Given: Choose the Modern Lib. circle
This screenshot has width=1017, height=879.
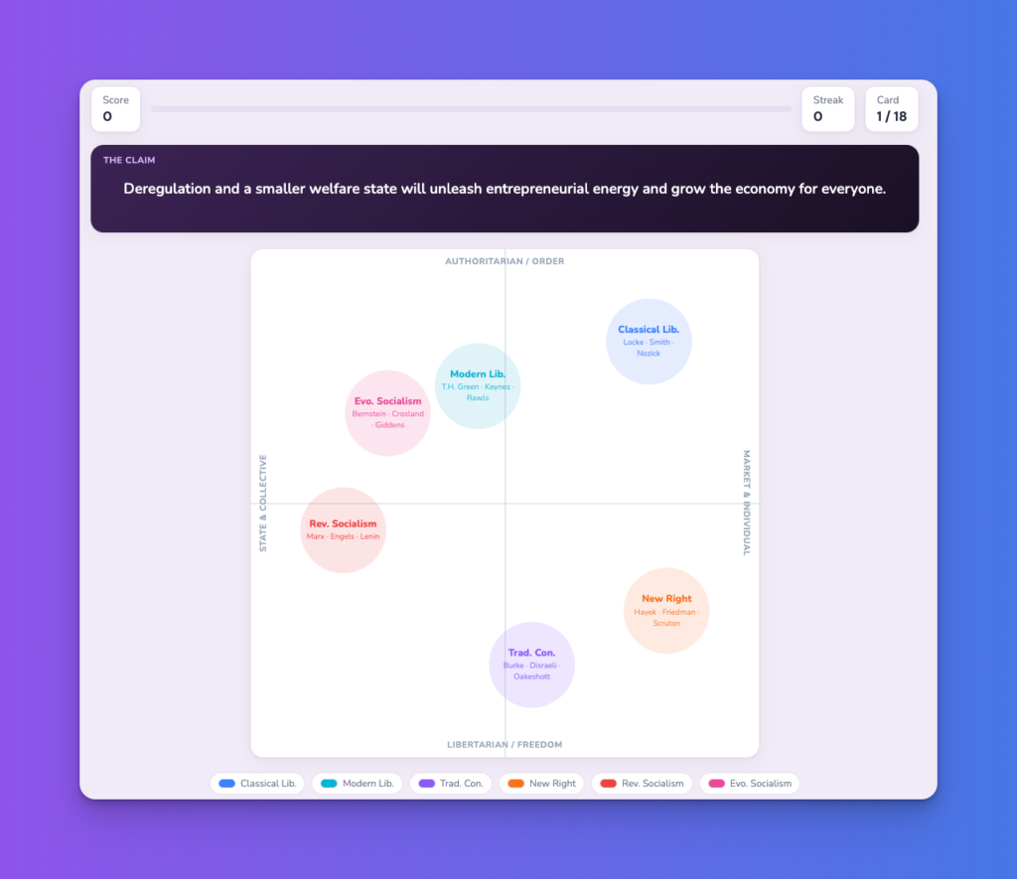Looking at the screenshot, I should coord(478,386).
